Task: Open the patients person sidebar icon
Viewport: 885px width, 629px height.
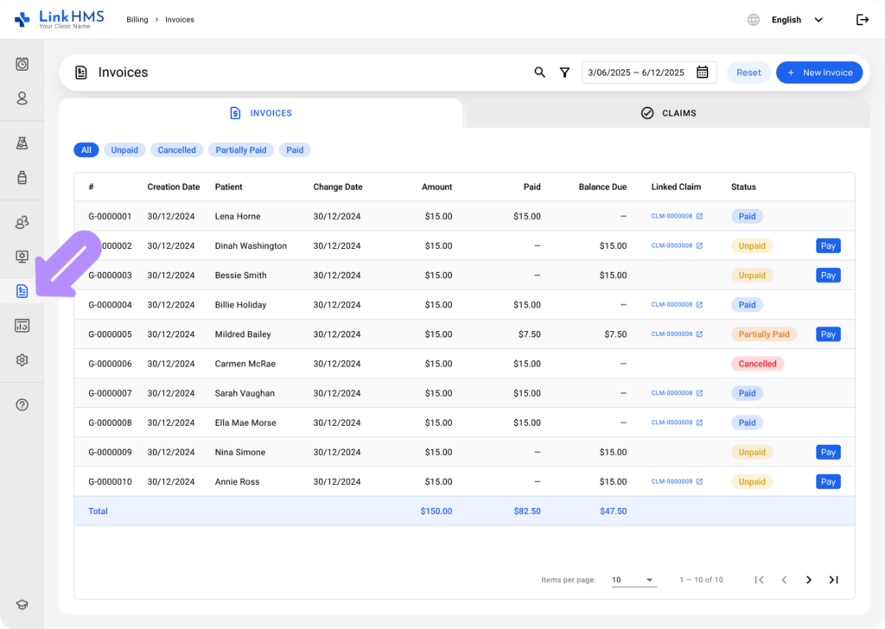Action: (x=22, y=98)
